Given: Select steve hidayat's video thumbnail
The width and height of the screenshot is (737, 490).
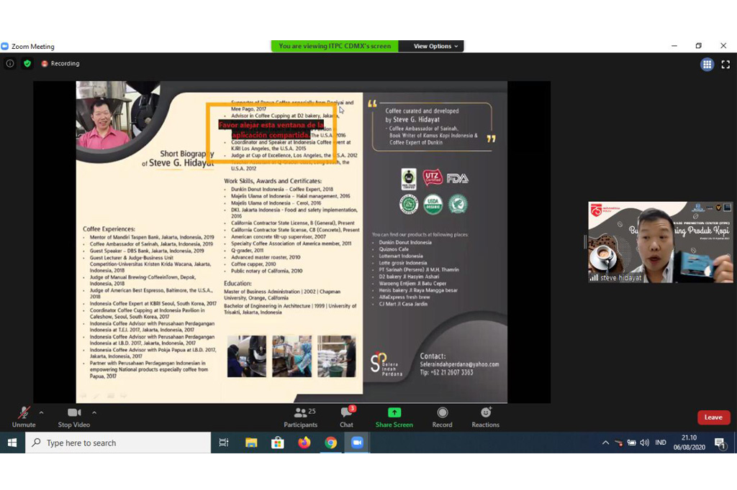Looking at the screenshot, I should (661, 242).
